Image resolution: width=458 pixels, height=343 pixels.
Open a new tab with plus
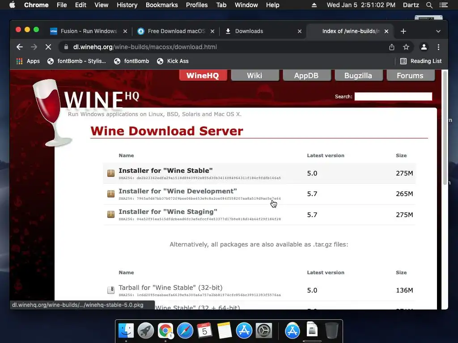click(x=403, y=31)
